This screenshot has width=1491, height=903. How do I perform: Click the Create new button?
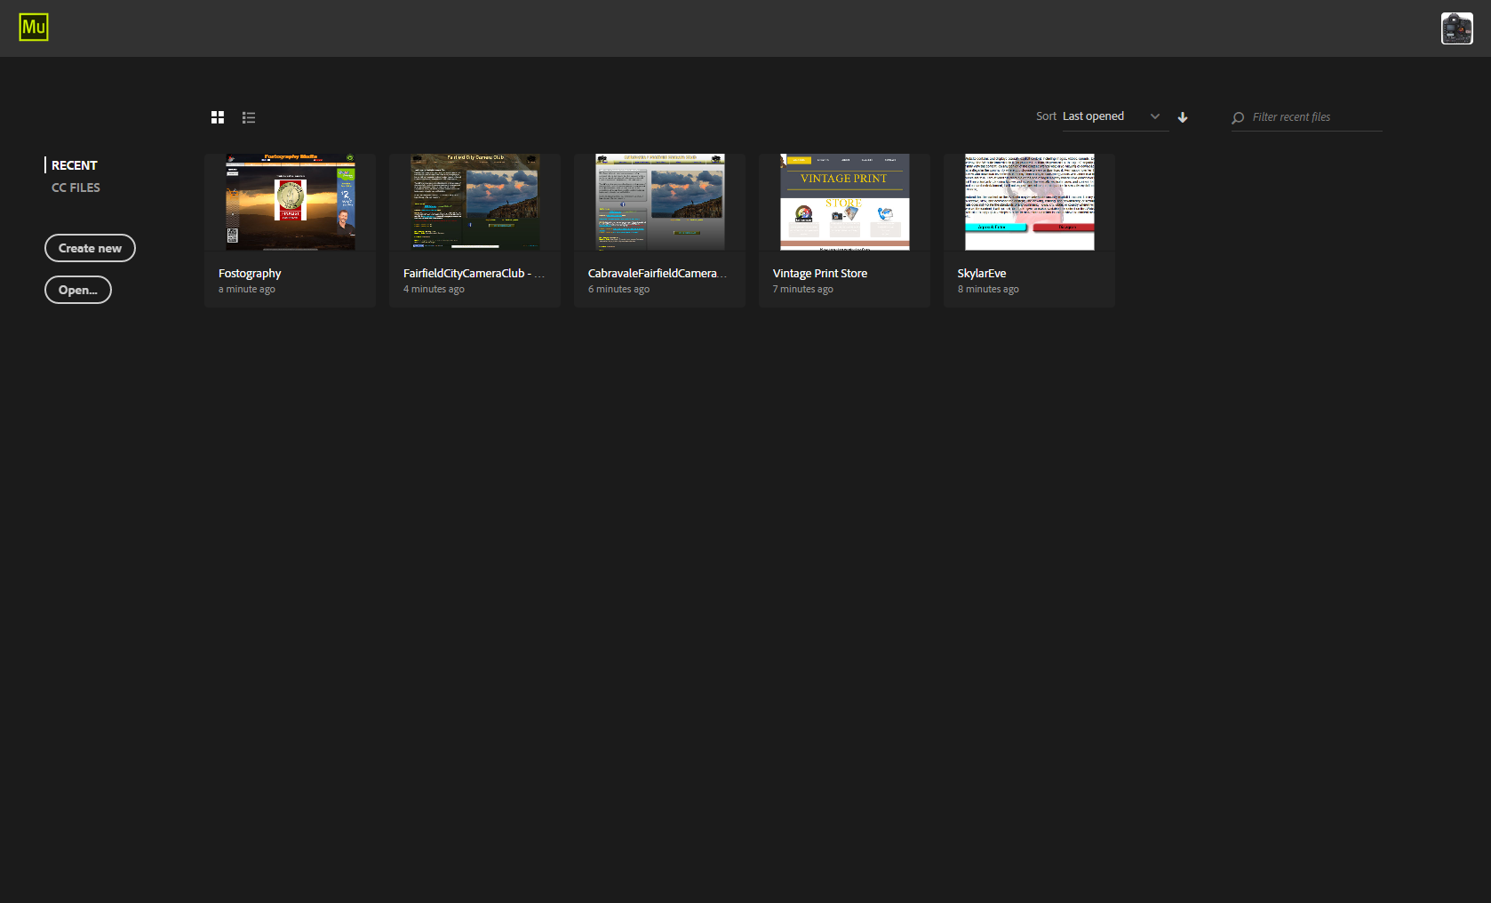pos(90,248)
